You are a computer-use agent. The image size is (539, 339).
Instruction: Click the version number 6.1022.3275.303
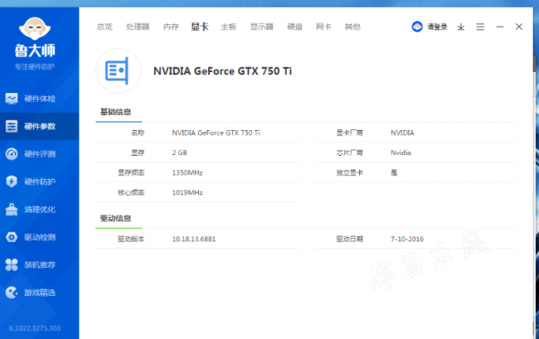pyautogui.click(x=35, y=328)
